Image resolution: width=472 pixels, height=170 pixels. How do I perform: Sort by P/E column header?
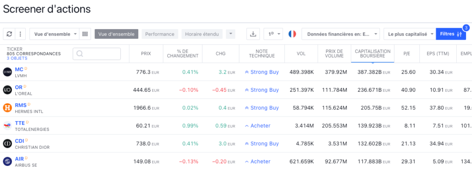[407, 53]
